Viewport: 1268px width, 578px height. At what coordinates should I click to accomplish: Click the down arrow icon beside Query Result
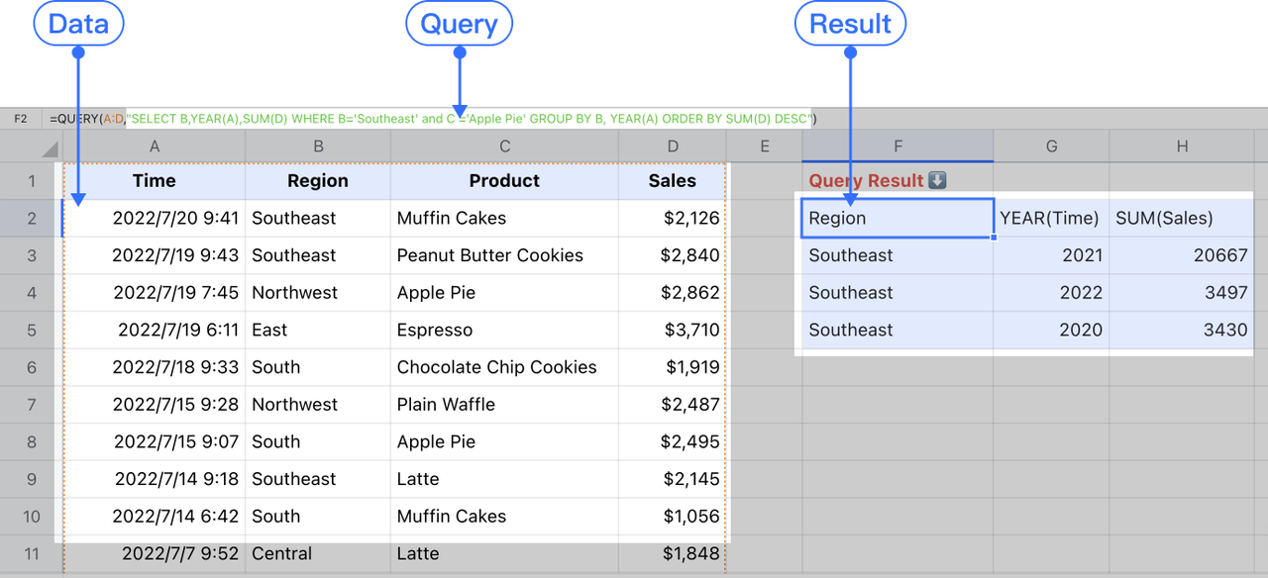coord(937,181)
